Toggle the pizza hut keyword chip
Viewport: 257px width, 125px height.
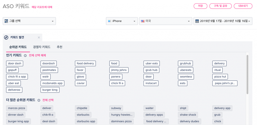point(220,76)
